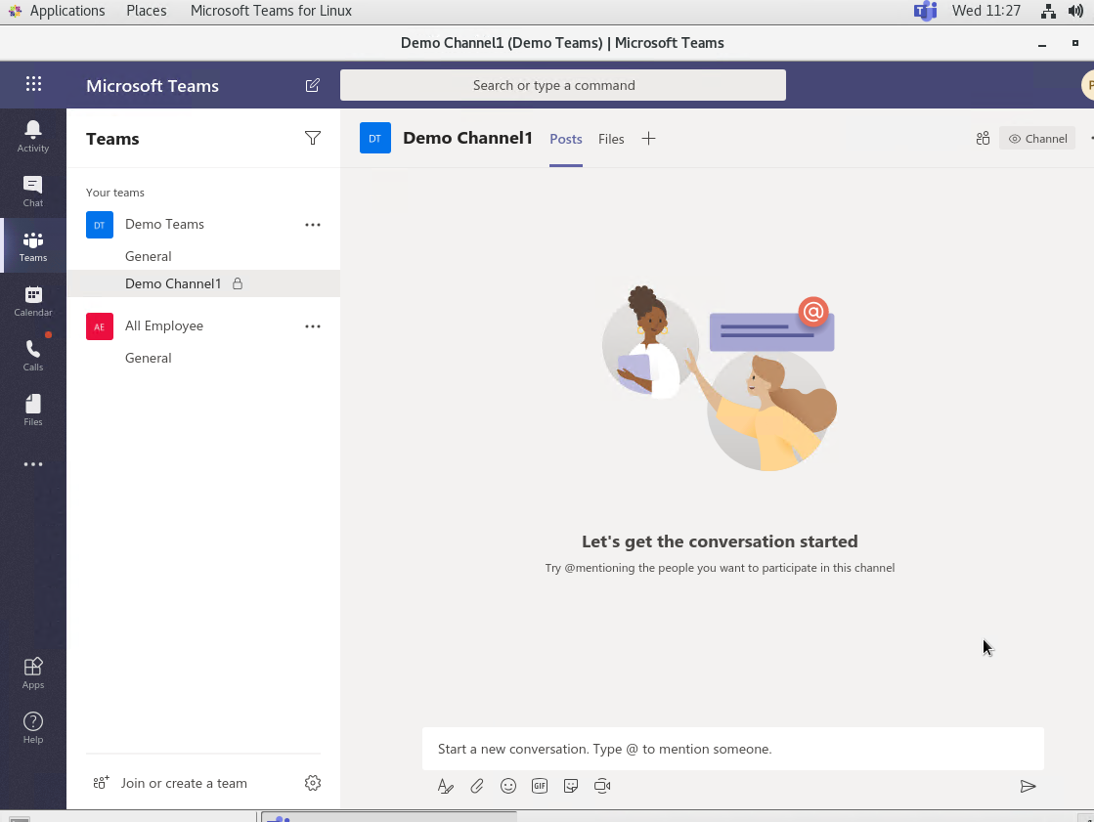1094x822 pixels.
Task: Open the GIF picker
Action: (x=540, y=787)
